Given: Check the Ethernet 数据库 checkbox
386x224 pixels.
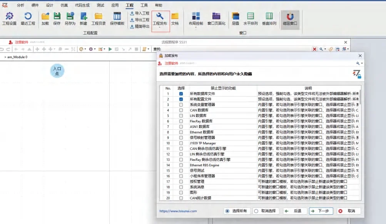Looking at the screenshot, I should pos(181,132).
